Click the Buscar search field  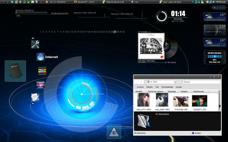[201, 82]
